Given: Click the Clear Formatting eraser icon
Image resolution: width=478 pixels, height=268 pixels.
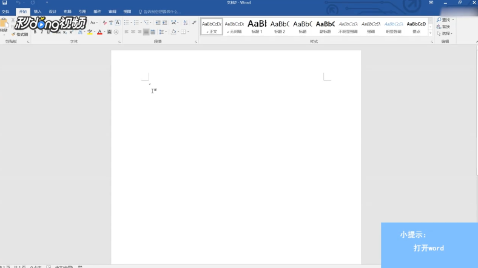Looking at the screenshot, I should 104,22.
